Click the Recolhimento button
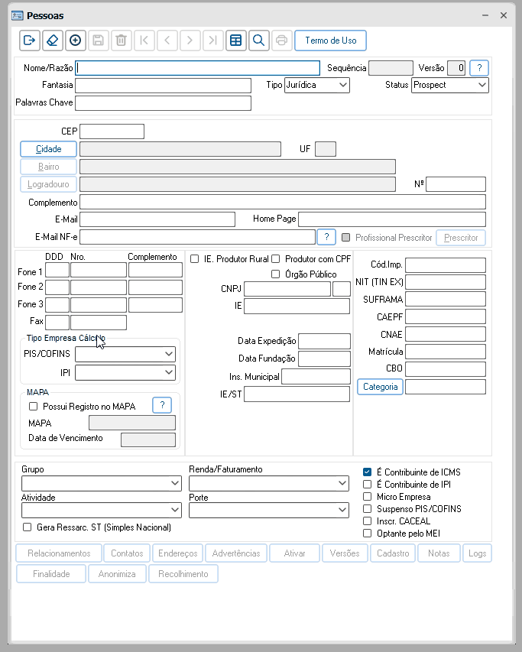Image resolution: width=522 pixels, height=652 pixels. tap(183, 574)
